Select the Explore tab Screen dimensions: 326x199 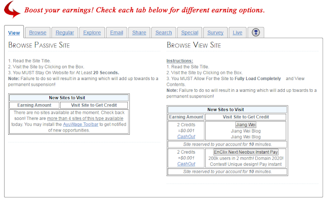[x=92, y=33]
